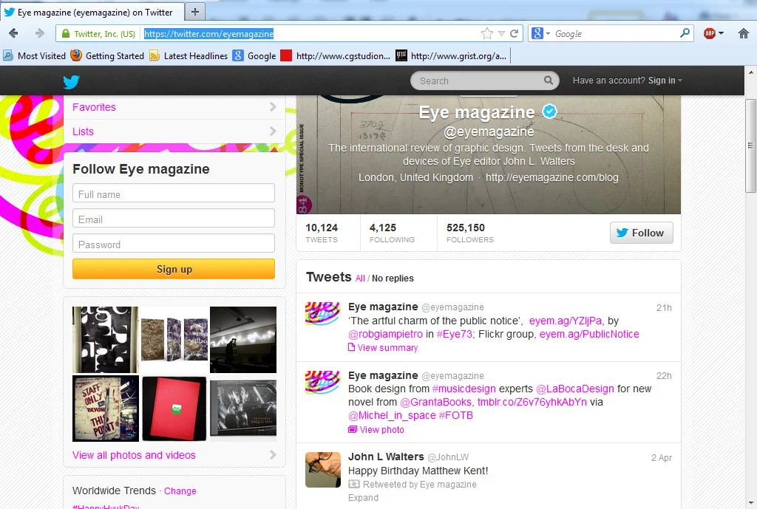Click scrollbar up arrow
The width and height of the screenshot is (757, 509).
coord(751,72)
